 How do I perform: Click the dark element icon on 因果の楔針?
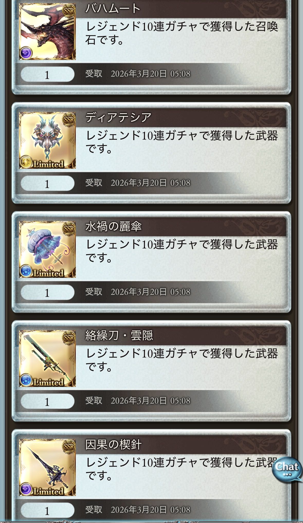click(26, 489)
